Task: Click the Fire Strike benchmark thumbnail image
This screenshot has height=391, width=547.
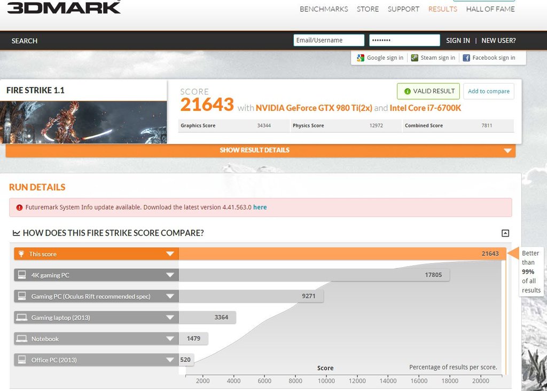Action: click(83, 122)
